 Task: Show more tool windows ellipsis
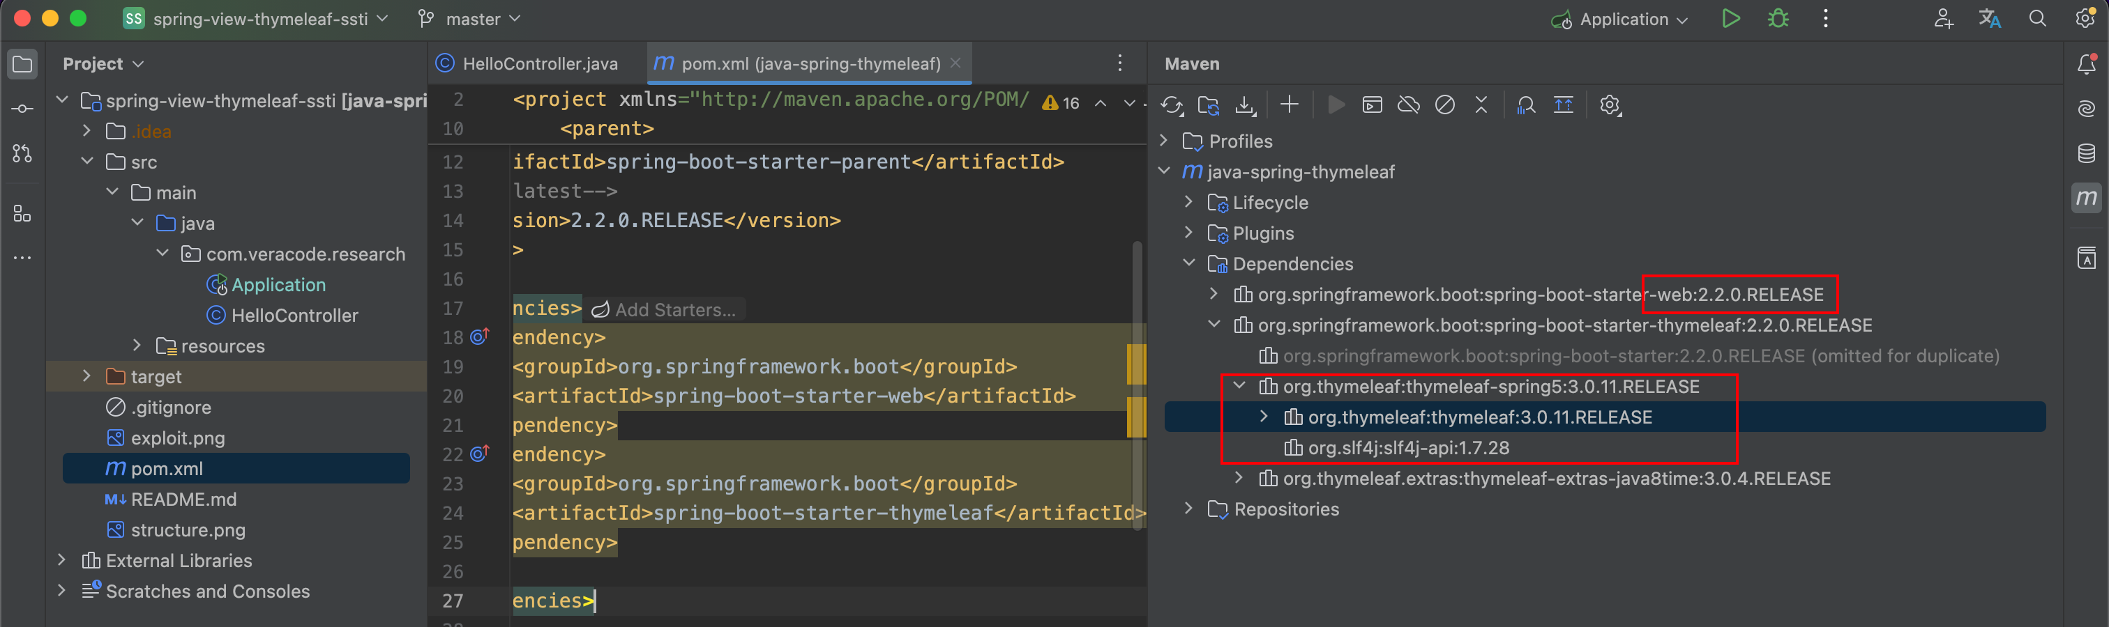23,258
